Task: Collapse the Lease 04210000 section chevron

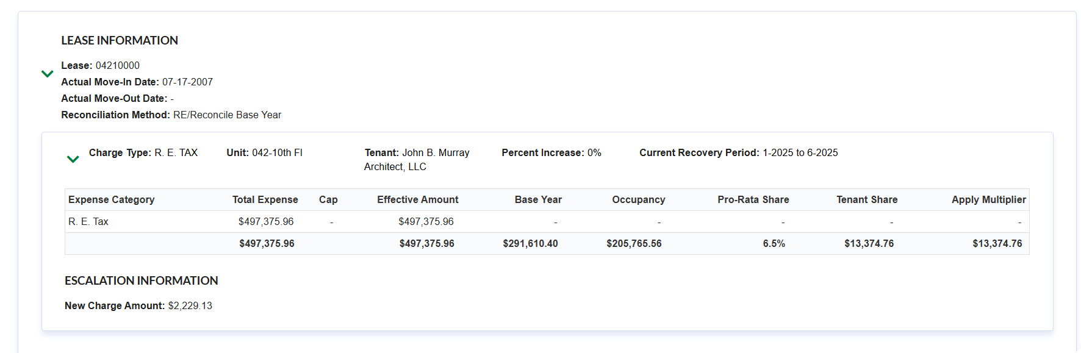Action: (x=47, y=74)
